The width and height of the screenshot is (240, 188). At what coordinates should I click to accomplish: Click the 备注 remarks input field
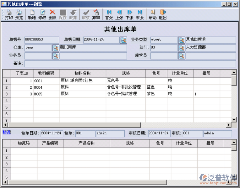130,64
